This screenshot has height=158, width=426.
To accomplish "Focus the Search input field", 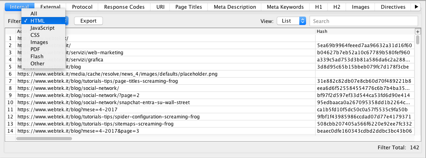I will point(364,21).
